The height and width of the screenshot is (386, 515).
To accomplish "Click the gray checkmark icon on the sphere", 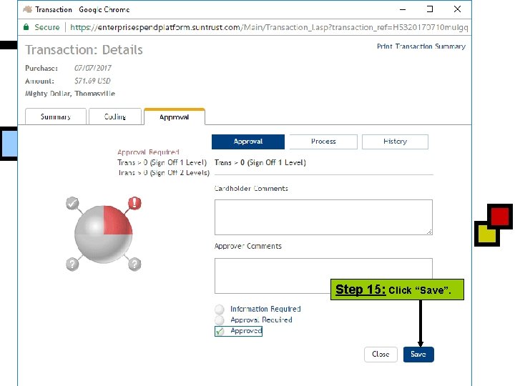I will 72,203.
